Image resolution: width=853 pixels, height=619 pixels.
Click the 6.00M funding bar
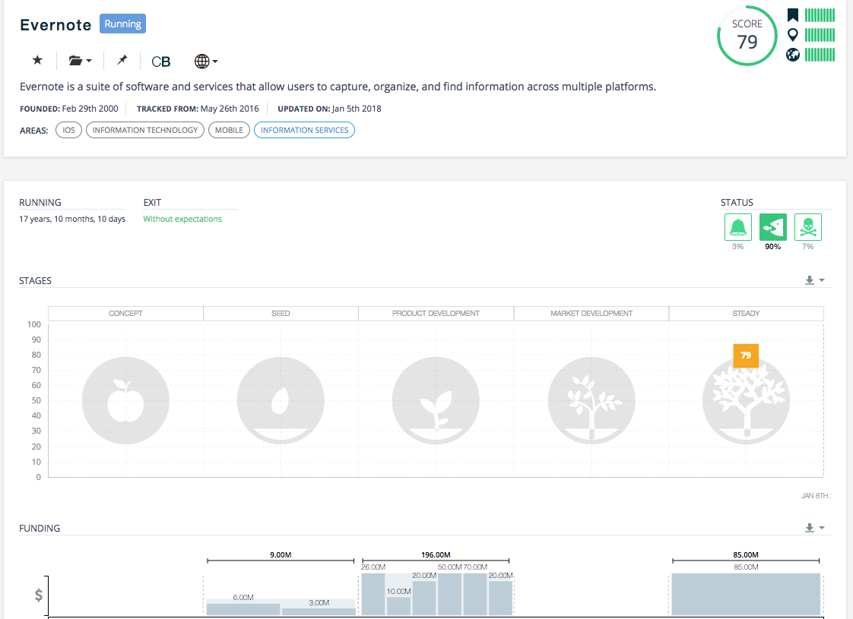243,609
